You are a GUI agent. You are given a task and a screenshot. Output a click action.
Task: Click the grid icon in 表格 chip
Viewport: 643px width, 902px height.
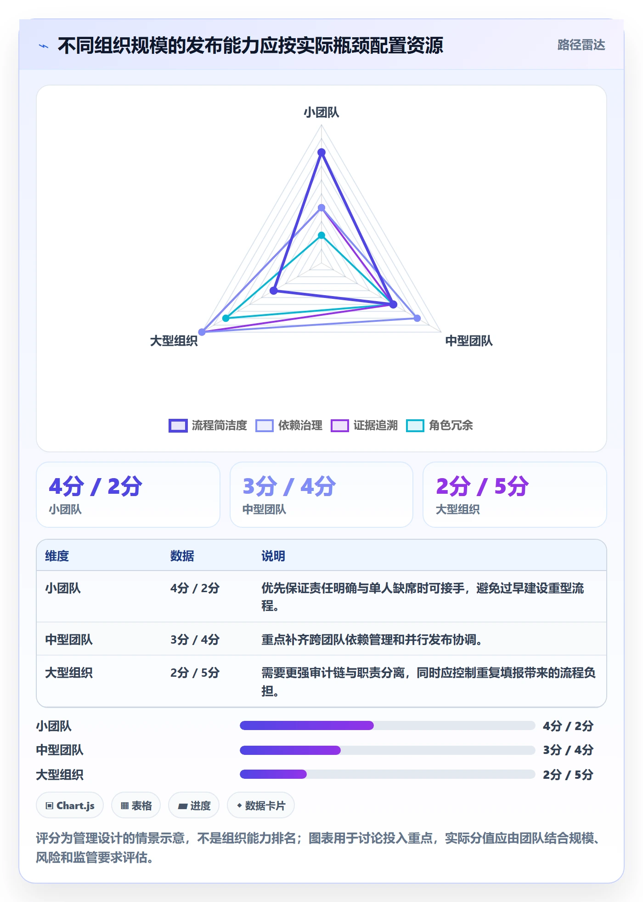tap(124, 805)
